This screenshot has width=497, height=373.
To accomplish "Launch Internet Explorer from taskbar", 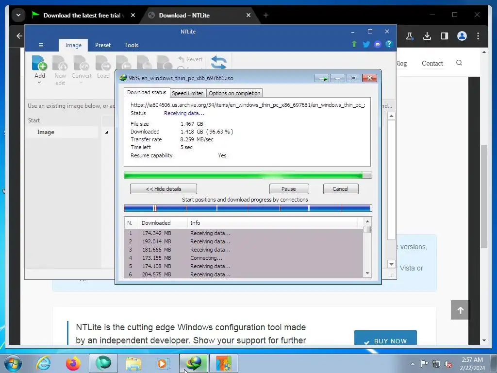I will click(x=43, y=363).
